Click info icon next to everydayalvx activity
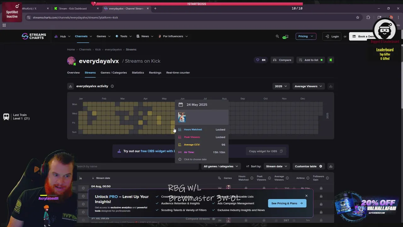The image size is (403, 227). (x=112, y=86)
